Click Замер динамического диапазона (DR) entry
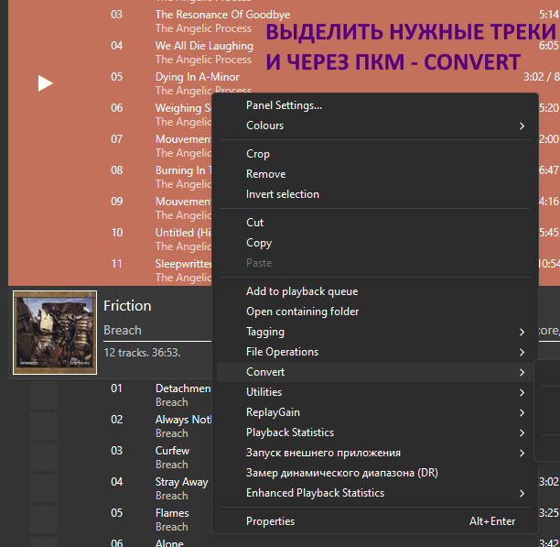The width and height of the screenshot is (560, 547). click(x=342, y=473)
